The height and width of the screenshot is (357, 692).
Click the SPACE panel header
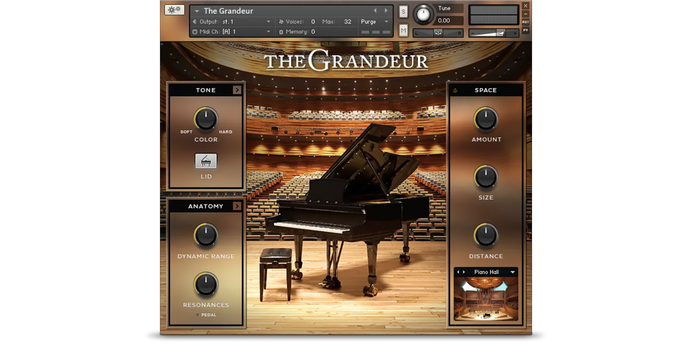coord(486,90)
